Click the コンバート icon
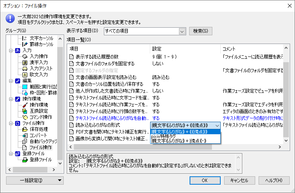This screenshot has height=193, width=295. (25, 135)
